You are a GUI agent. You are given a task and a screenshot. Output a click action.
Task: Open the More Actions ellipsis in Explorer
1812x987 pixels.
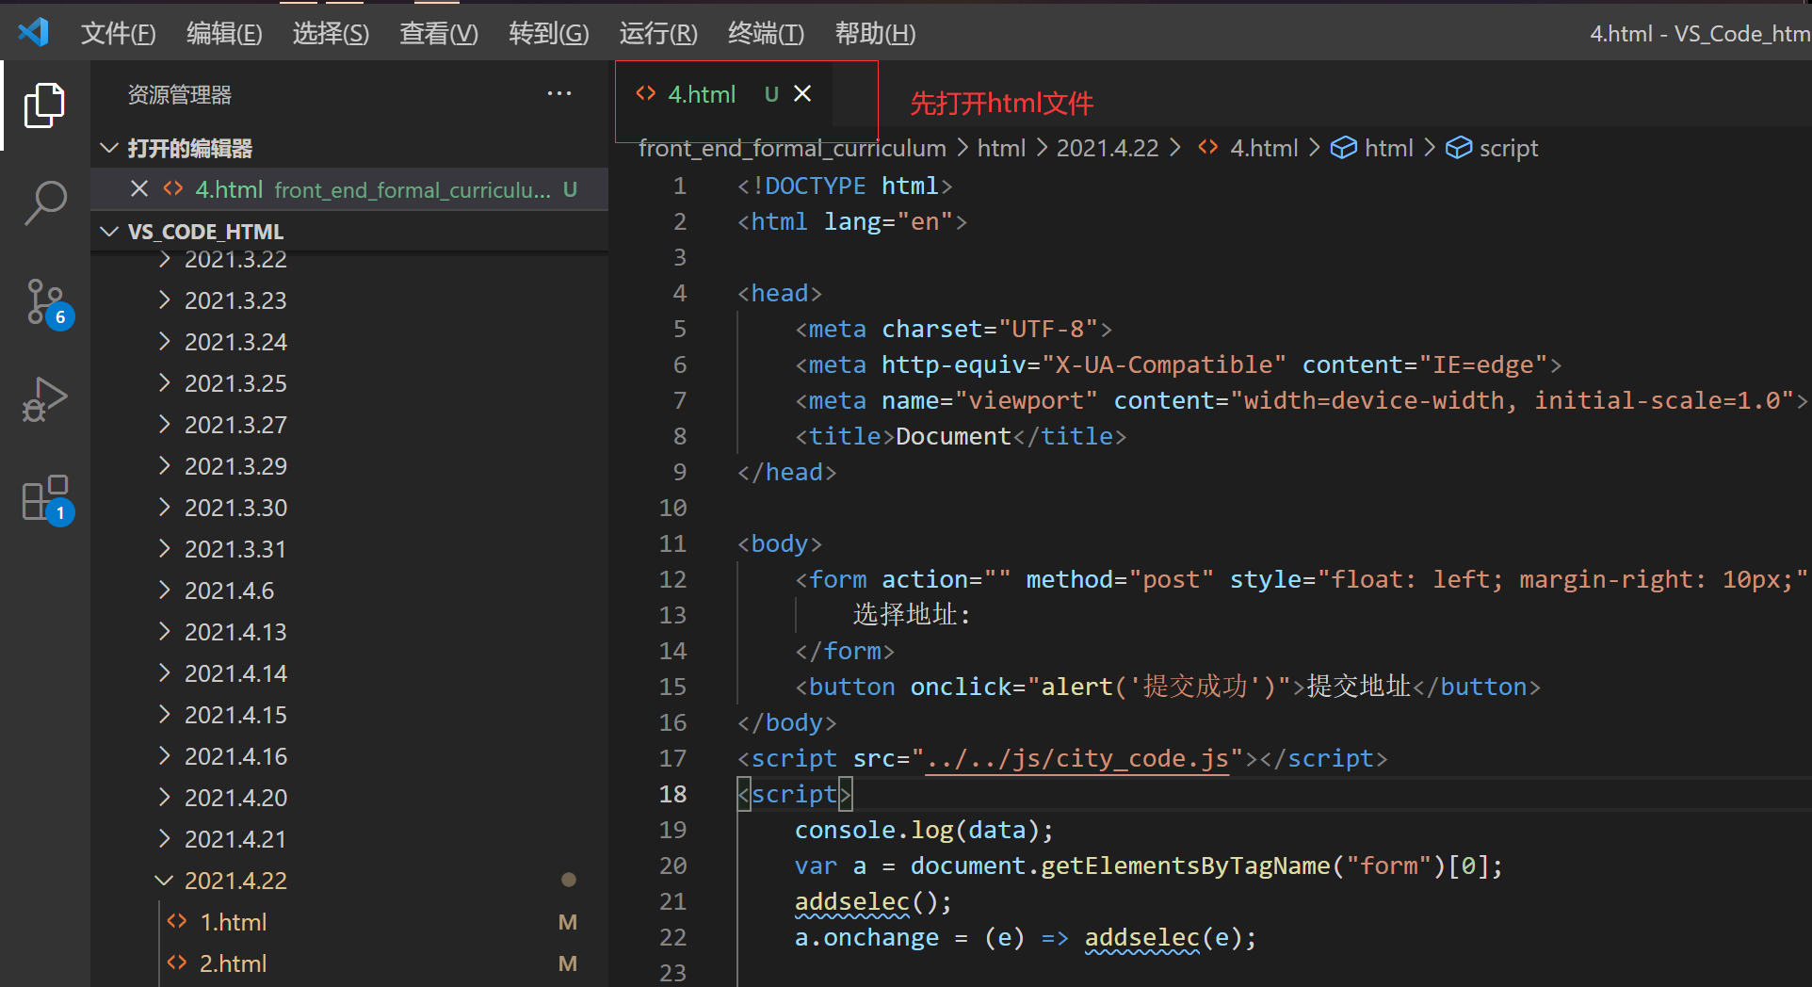tap(558, 93)
